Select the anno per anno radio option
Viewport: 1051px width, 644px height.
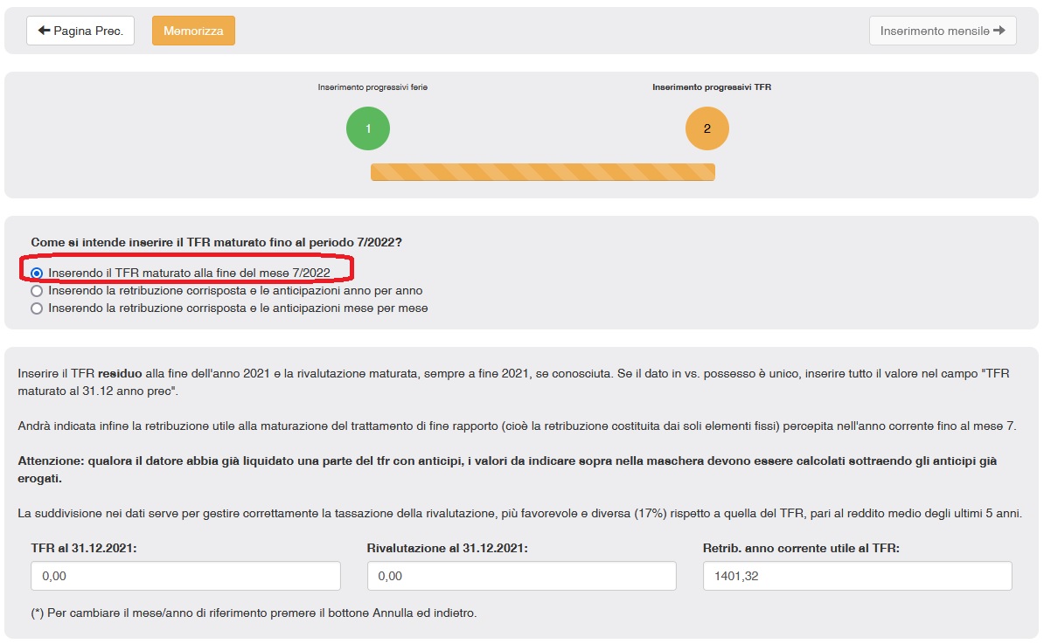tap(37, 290)
